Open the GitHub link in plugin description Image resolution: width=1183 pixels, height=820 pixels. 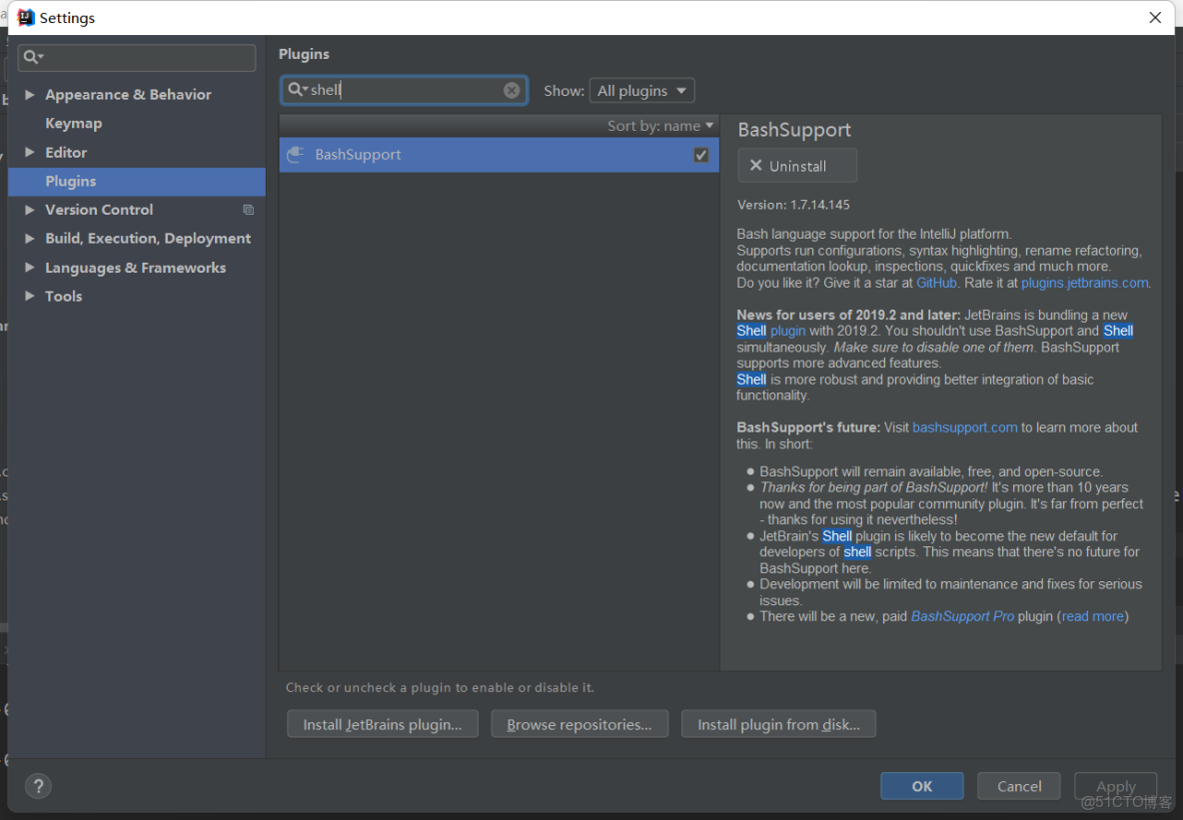coord(936,282)
